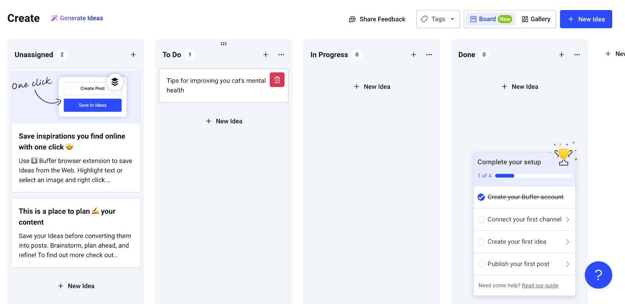Open the Done column ellipsis menu

click(577, 55)
